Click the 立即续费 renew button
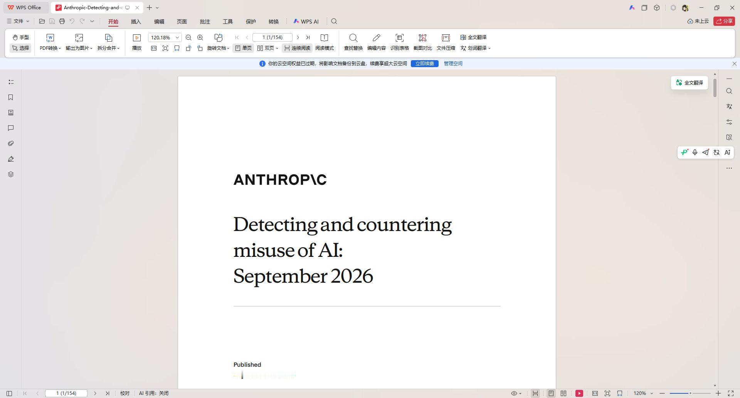The image size is (740, 398). [425, 64]
